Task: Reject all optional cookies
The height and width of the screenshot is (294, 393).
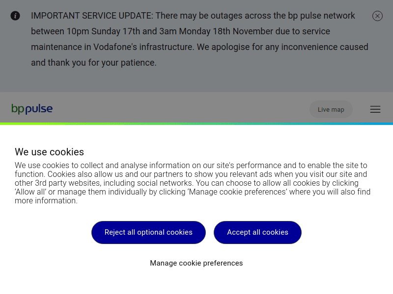Action: coord(148,232)
